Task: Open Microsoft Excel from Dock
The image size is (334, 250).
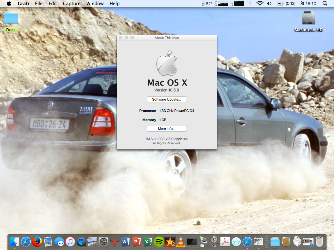Action: [x=148, y=242]
